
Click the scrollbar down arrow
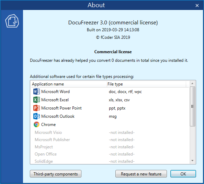click(x=192, y=161)
